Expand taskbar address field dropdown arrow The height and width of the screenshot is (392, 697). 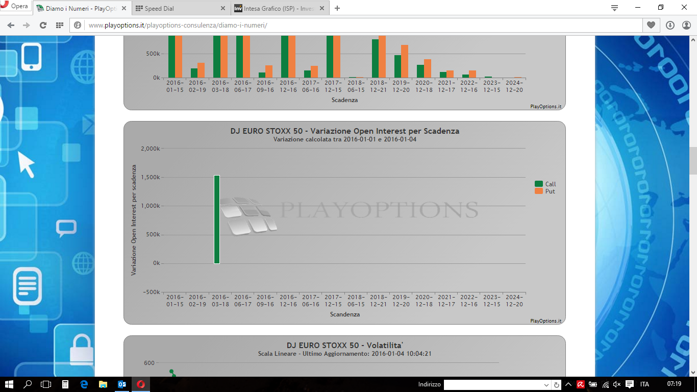point(546,384)
